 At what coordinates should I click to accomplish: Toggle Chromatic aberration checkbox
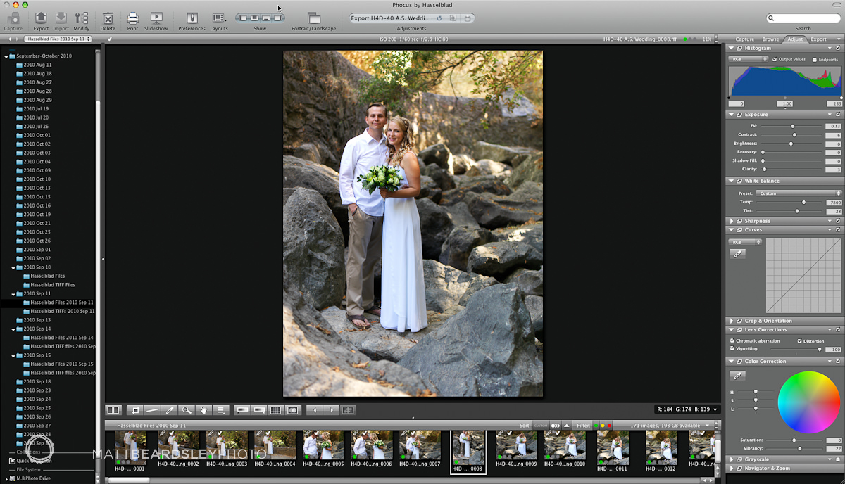(732, 341)
